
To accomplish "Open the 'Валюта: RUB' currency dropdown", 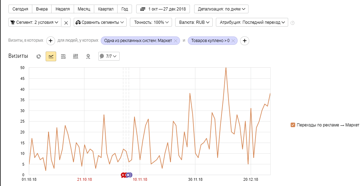I will coord(194,22).
